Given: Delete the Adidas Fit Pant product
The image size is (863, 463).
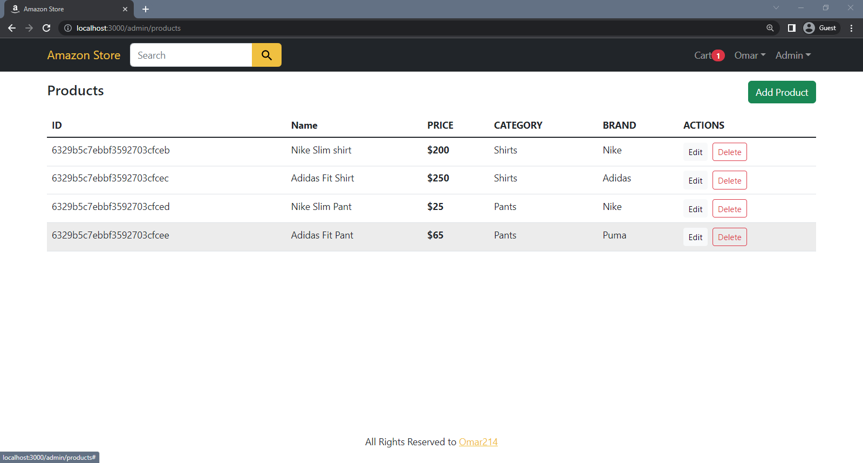Looking at the screenshot, I should tap(729, 237).
